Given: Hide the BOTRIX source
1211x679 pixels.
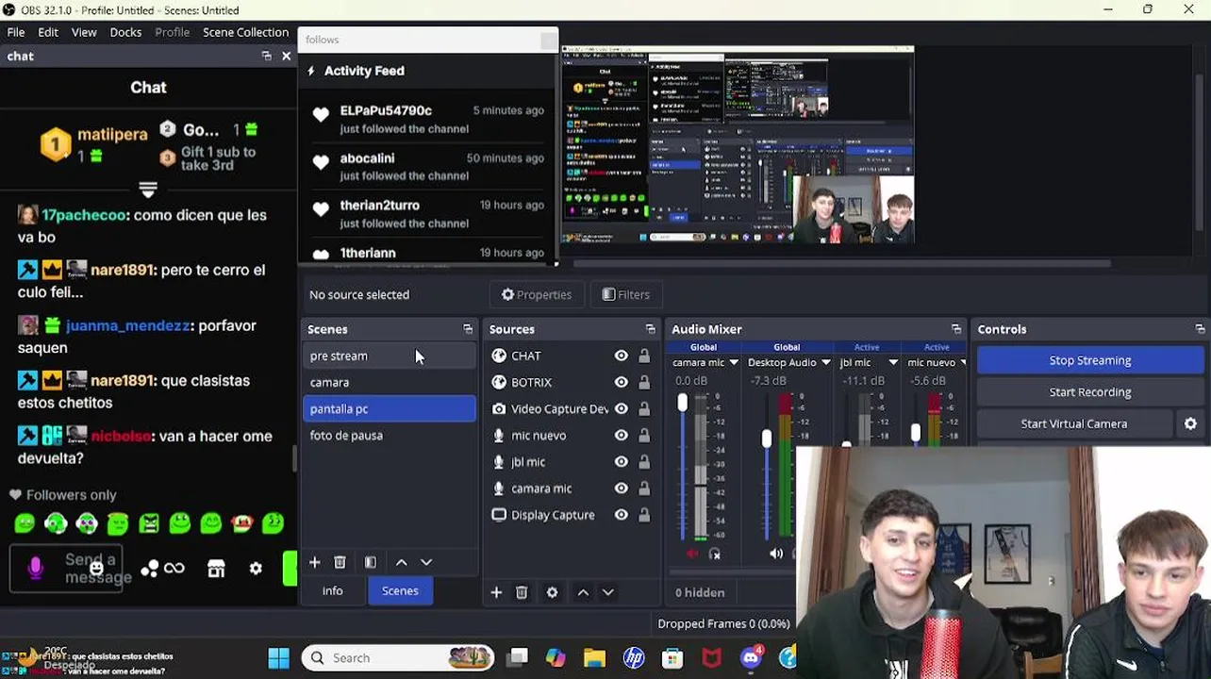Looking at the screenshot, I should coord(621,382).
